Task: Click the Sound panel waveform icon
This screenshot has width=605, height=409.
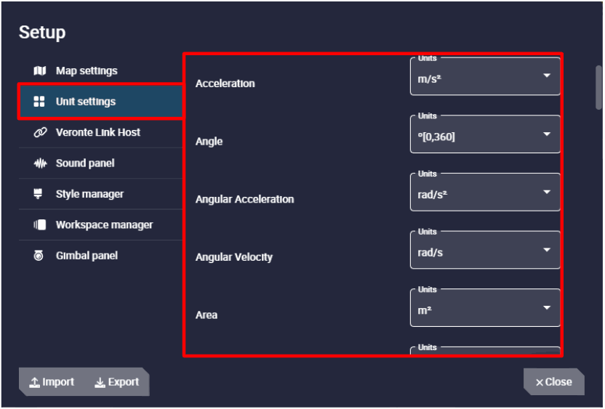Action: [x=40, y=163]
